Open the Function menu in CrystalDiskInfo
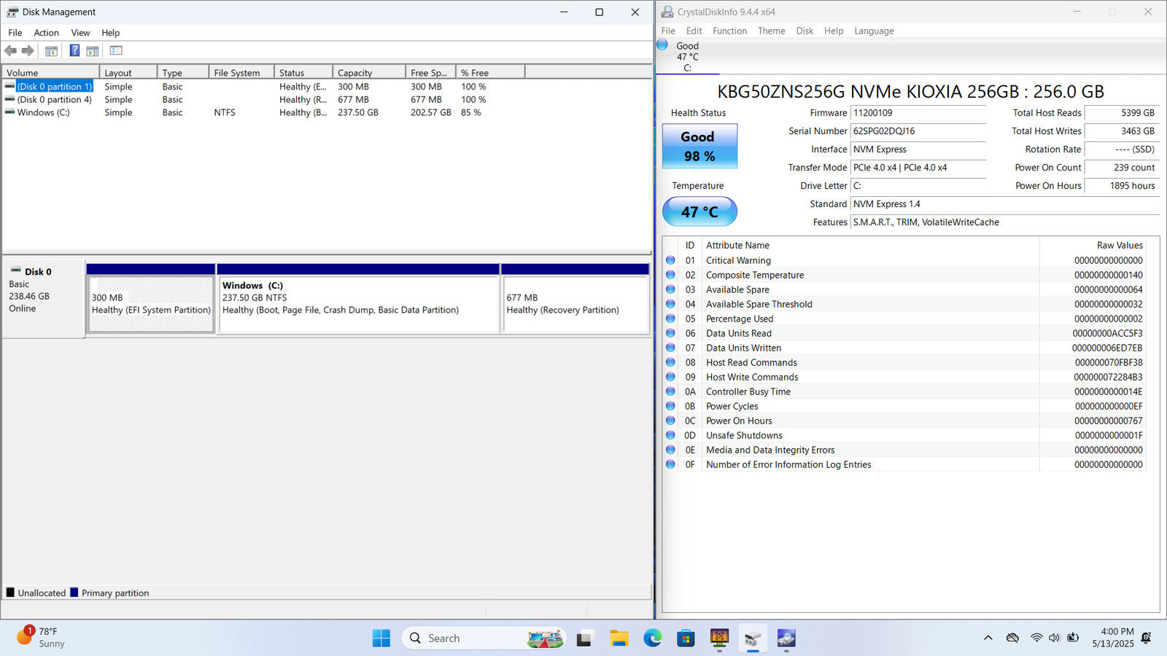The image size is (1167, 656). tap(729, 31)
